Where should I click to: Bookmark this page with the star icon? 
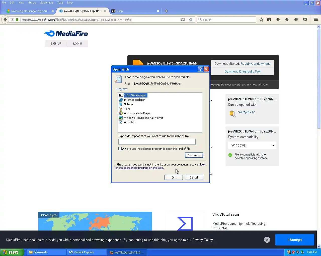point(261,19)
